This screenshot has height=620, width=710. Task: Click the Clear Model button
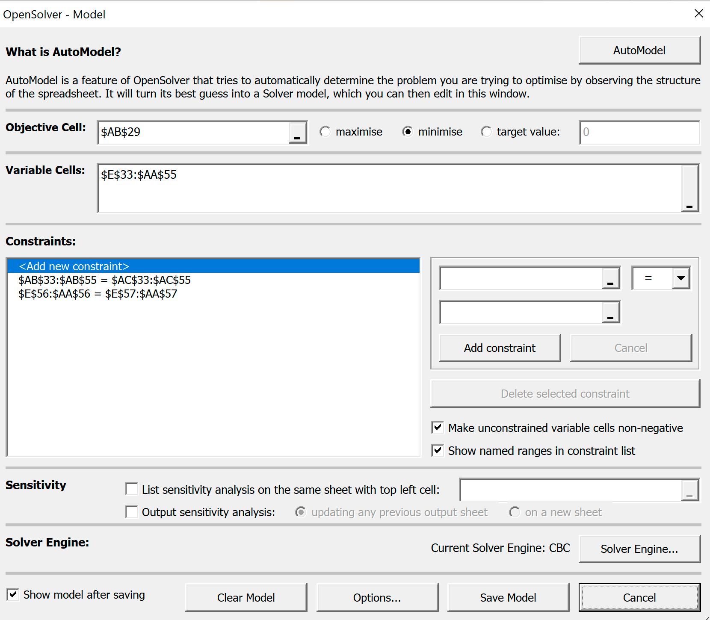[x=246, y=598]
